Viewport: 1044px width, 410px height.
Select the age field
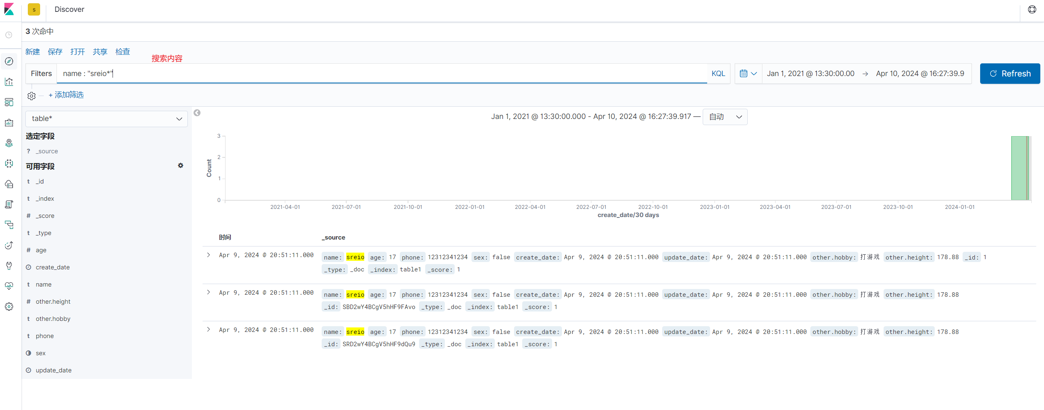coord(41,250)
